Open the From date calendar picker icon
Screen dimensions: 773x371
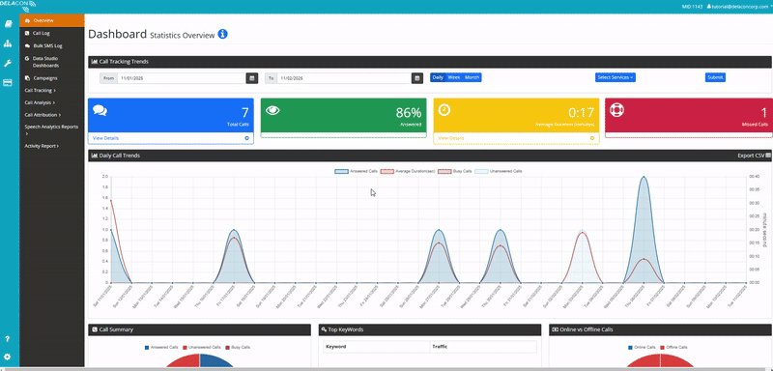coord(252,78)
